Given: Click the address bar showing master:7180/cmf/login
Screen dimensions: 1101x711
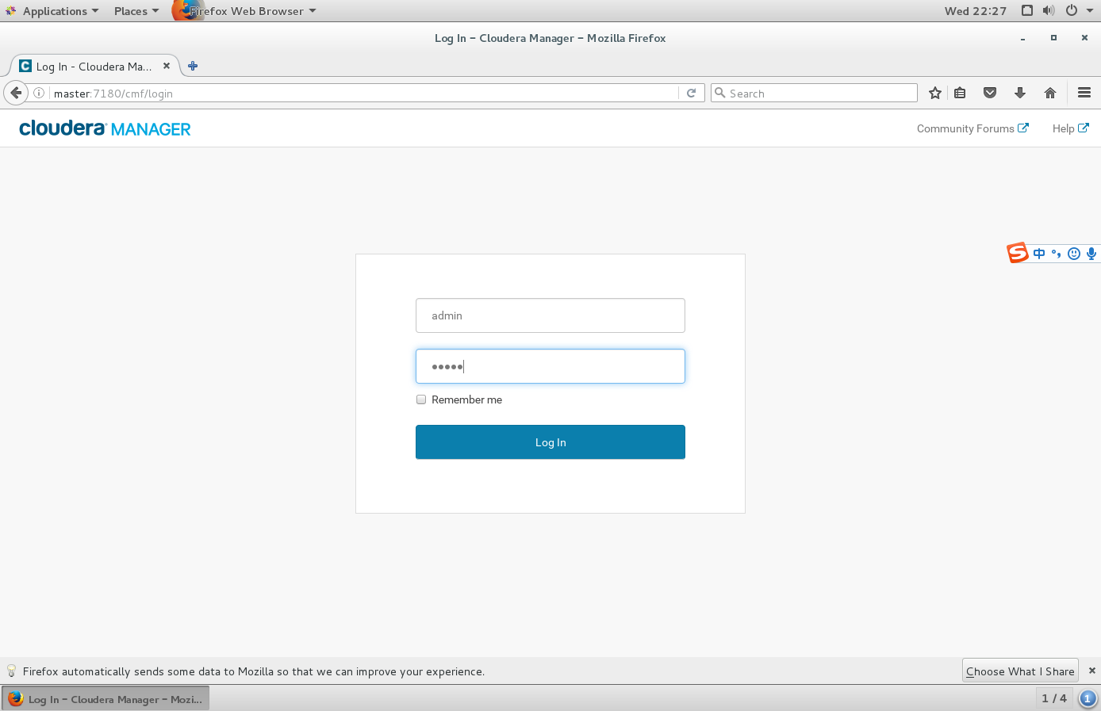Looking at the screenshot, I should click(x=363, y=93).
